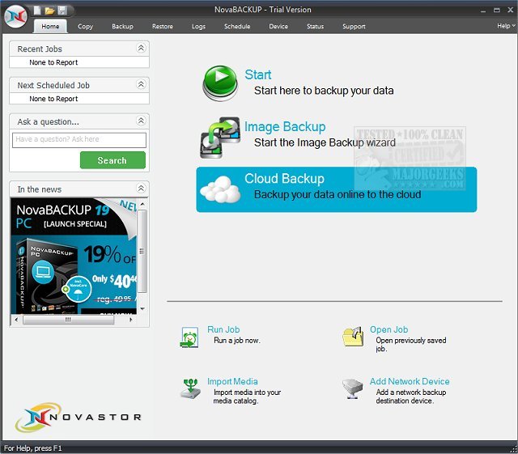Click 'Start here to backup your data' text

point(324,91)
